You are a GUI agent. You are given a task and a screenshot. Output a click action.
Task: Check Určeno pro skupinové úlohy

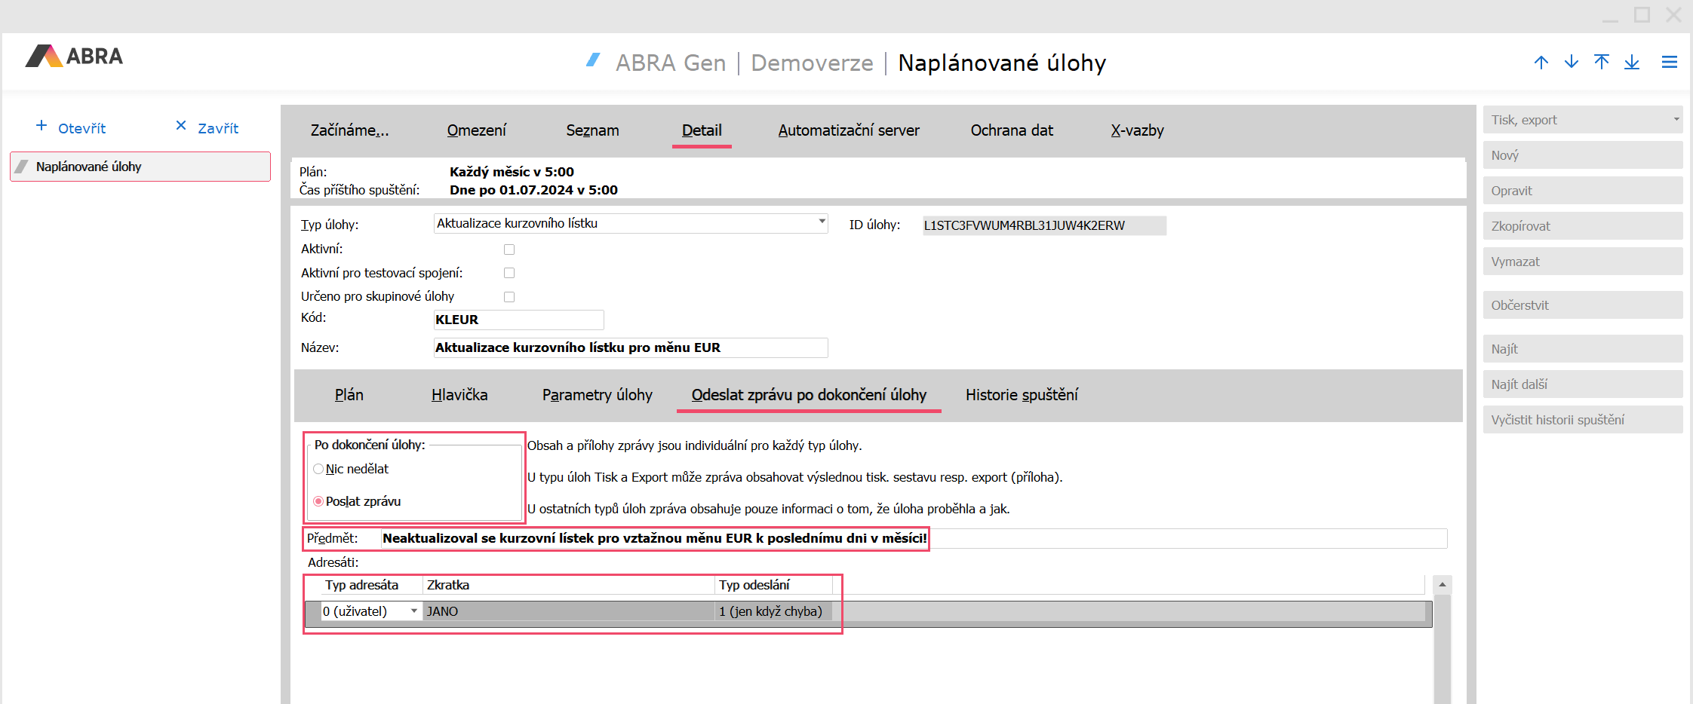coord(509,297)
